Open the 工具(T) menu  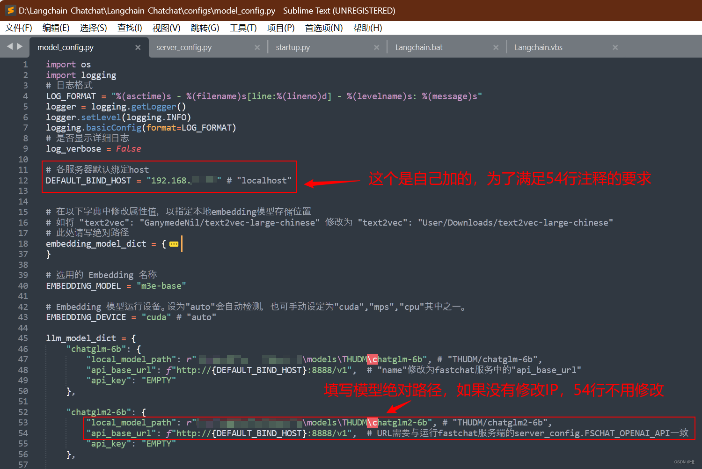pos(243,28)
